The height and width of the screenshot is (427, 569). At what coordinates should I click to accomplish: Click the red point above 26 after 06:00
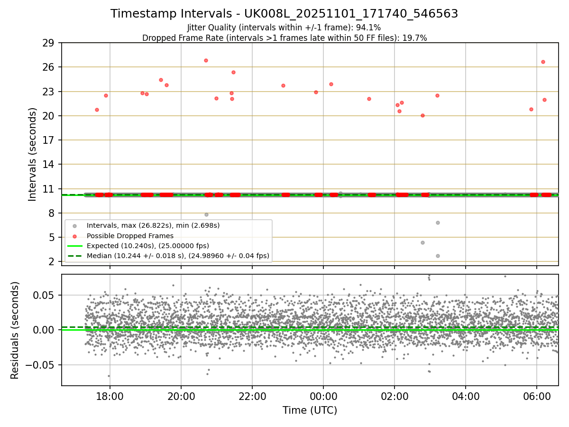point(543,62)
